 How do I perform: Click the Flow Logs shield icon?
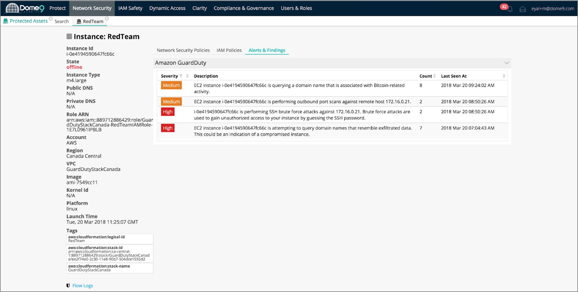coord(68,285)
